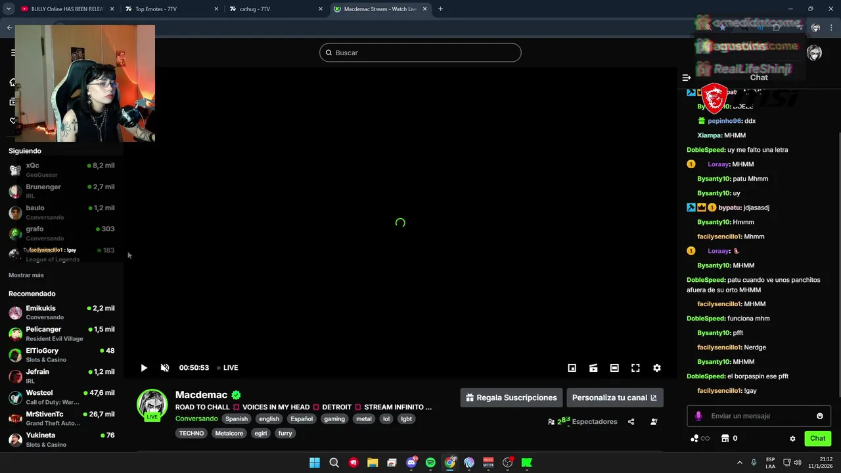
Task: Select the Metalcore tag
Action: 229,433
